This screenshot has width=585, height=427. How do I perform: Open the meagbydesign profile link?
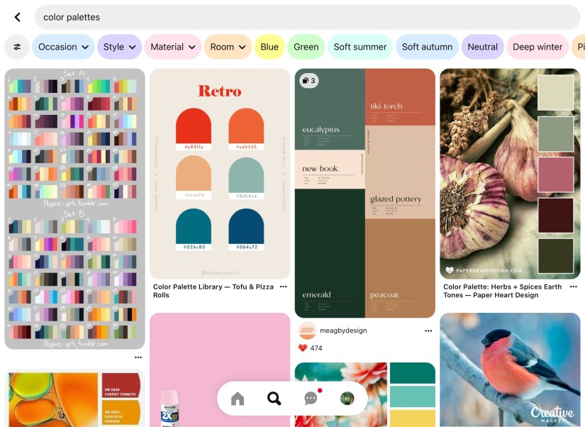tap(343, 331)
